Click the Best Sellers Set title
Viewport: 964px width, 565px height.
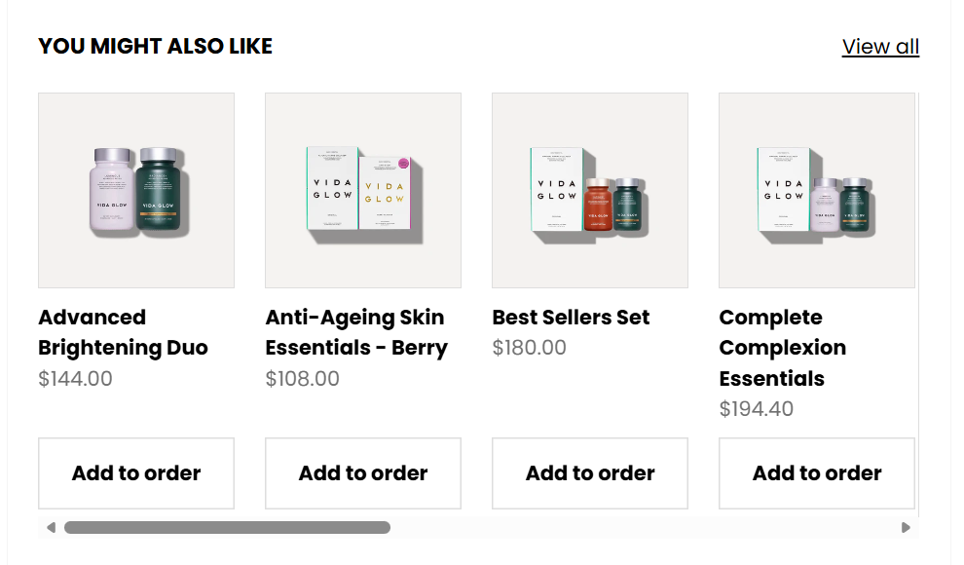coord(571,318)
